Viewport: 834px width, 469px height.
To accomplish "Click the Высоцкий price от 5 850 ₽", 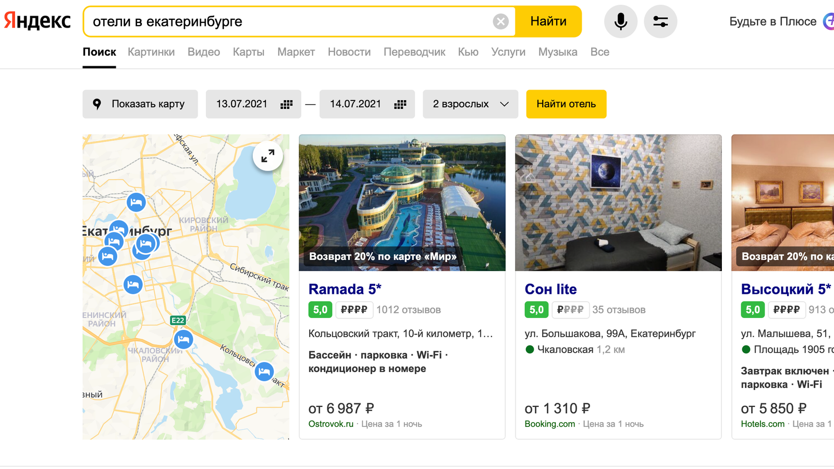I will click(x=774, y=409).
